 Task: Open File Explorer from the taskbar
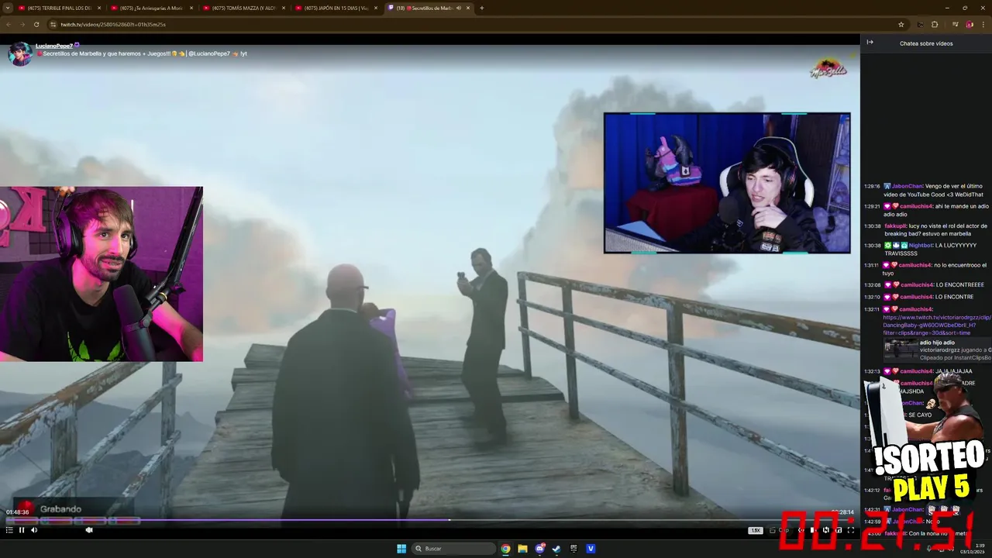tap(522, 549)
